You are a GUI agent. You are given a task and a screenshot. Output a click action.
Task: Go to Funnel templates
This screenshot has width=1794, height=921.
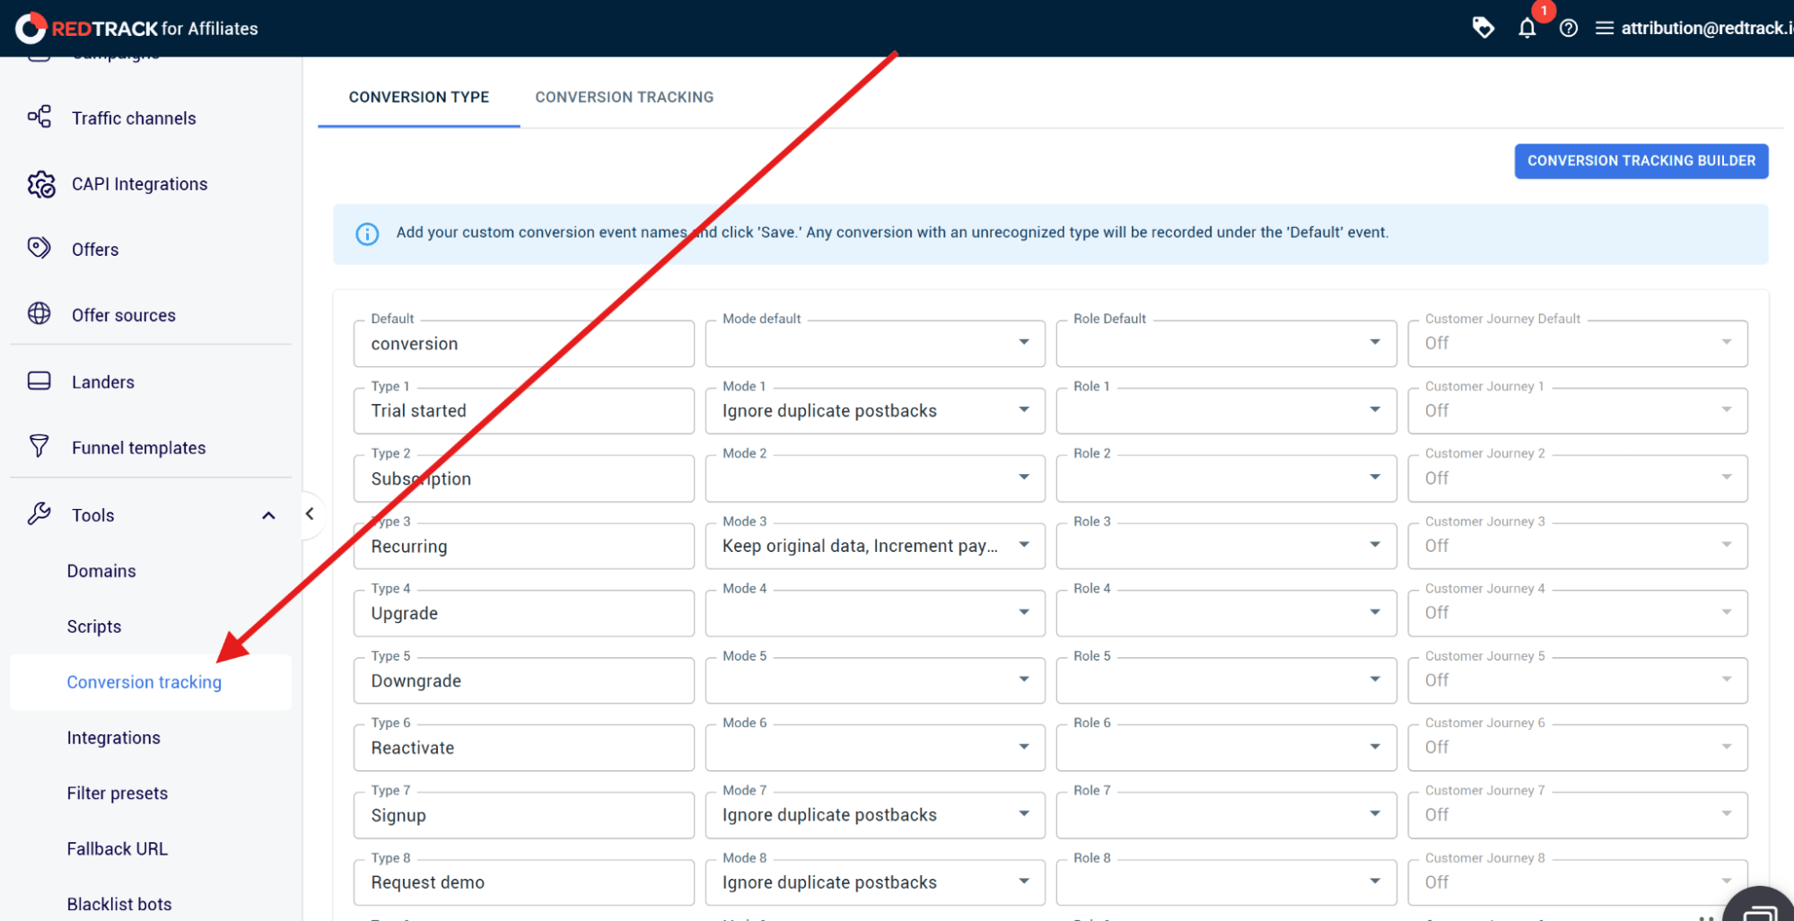click(139, 448)
